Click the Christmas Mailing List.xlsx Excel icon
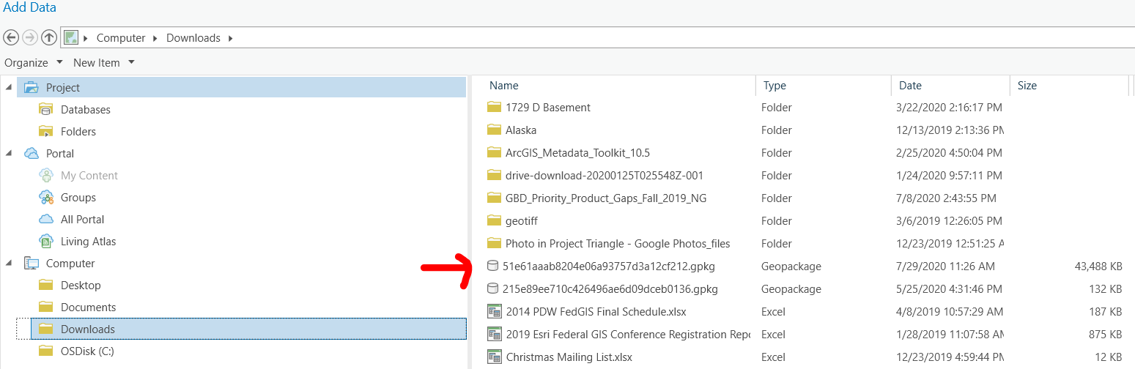 click(495, 357)
